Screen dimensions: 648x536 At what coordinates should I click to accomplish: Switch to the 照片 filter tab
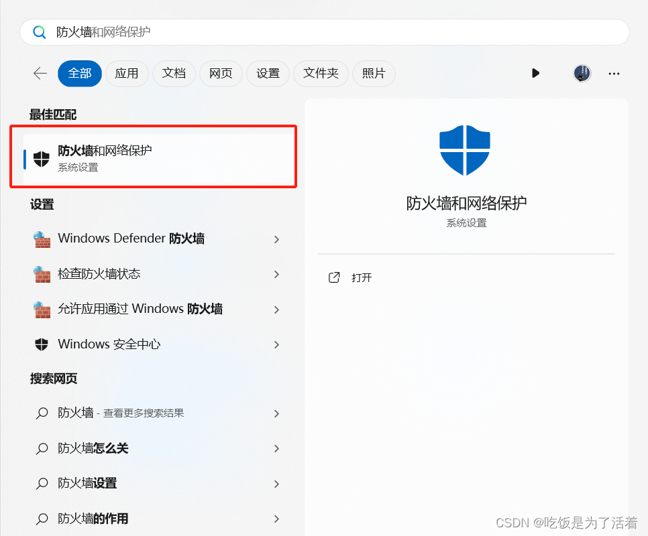tap(374, 74)
